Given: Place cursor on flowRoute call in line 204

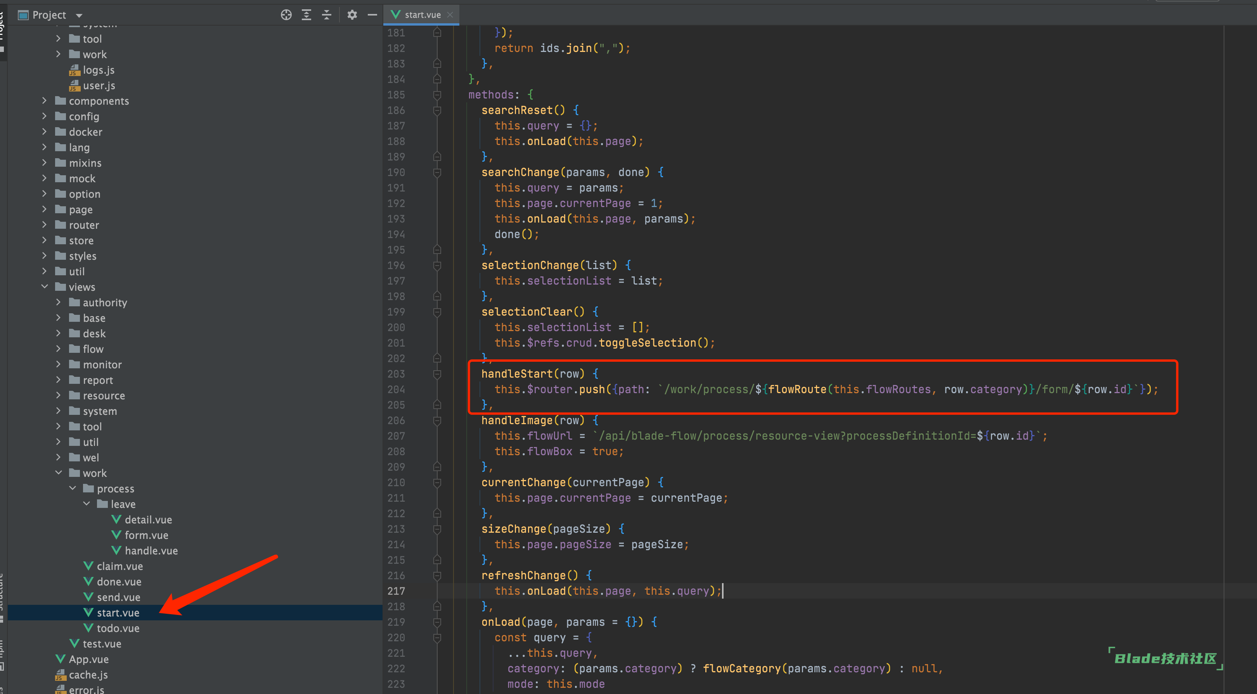Looking at the screenshot, I should pos(797,389).
